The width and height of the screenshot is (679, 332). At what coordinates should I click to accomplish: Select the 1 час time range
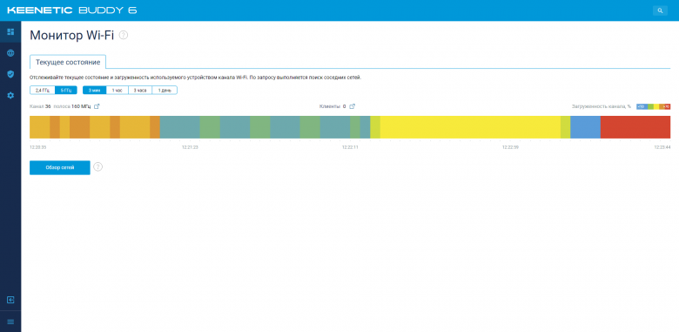pyautogui.click(x=118, y=90)
